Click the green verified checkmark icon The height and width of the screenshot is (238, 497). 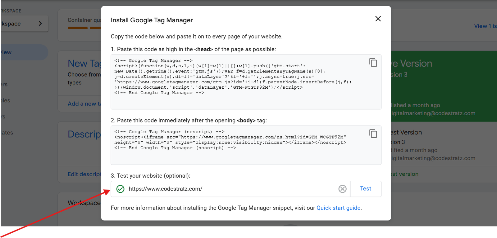[120, 189]
